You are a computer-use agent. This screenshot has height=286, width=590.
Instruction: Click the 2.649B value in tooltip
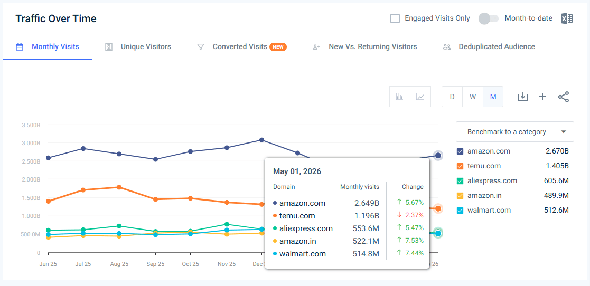(x=367, y=203)
